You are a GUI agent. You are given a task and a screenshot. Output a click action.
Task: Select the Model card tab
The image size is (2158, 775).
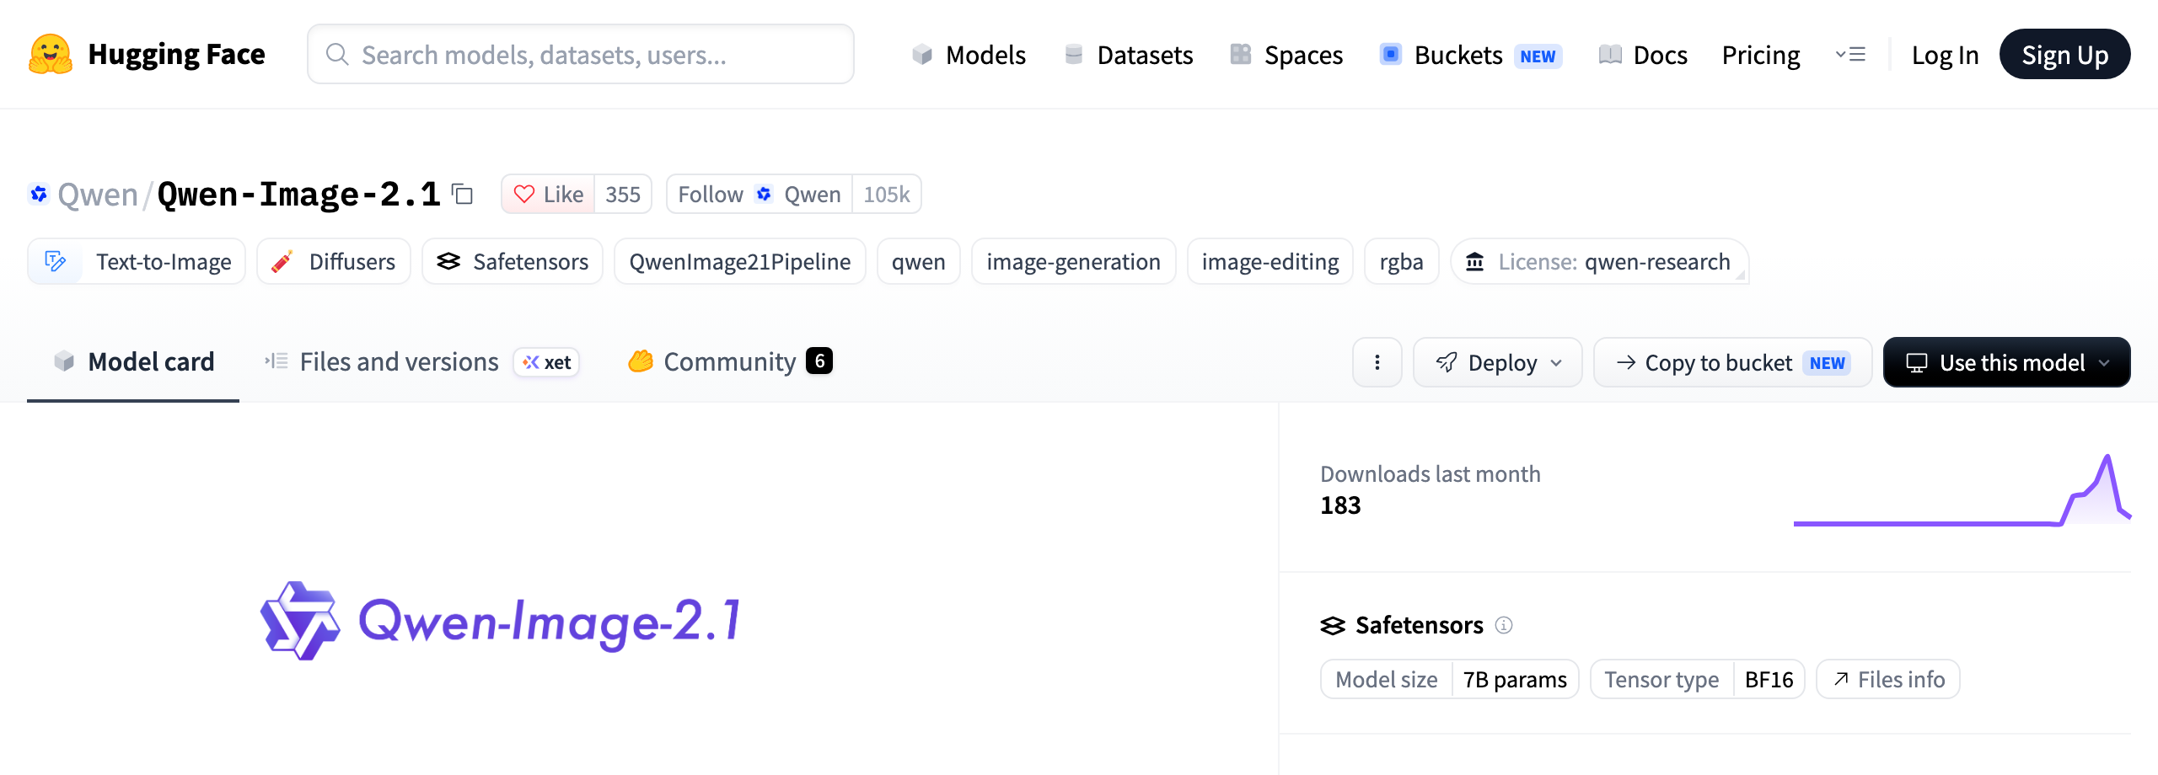133,362
